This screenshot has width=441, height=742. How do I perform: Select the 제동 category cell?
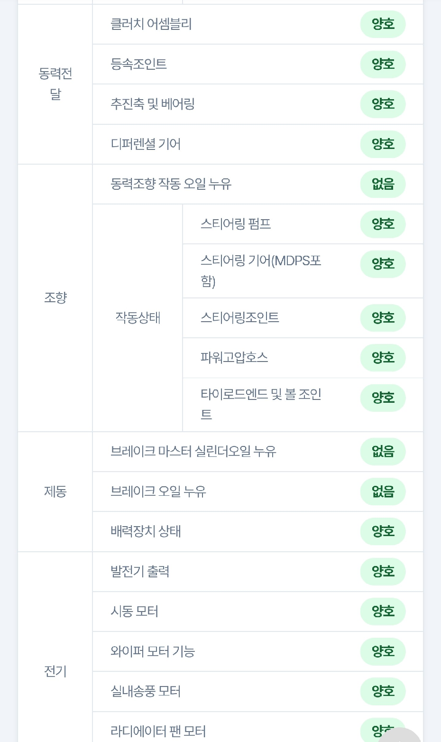(x=55, y=492)
